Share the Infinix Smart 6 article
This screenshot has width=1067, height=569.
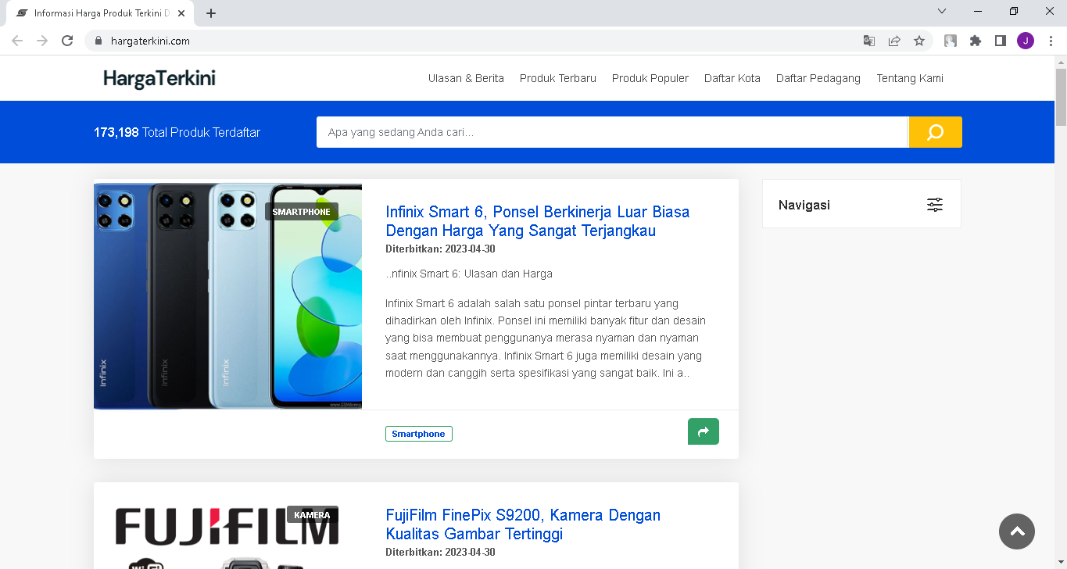[x=704, y=431]
